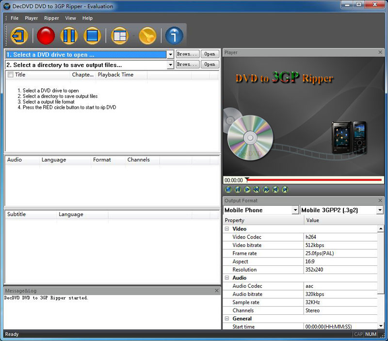Click the player play button
Image resolution: width=388 pixels, height=341 pixels.
click(x=247, y=190)
